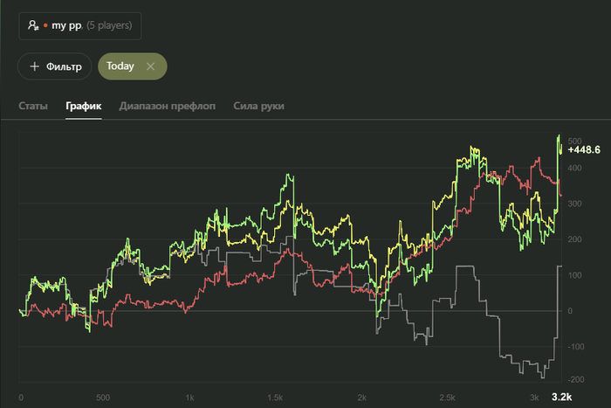Click the +448.6 result label
The image size is (611, 408).
pyautogui.click(x=586, y=149)
